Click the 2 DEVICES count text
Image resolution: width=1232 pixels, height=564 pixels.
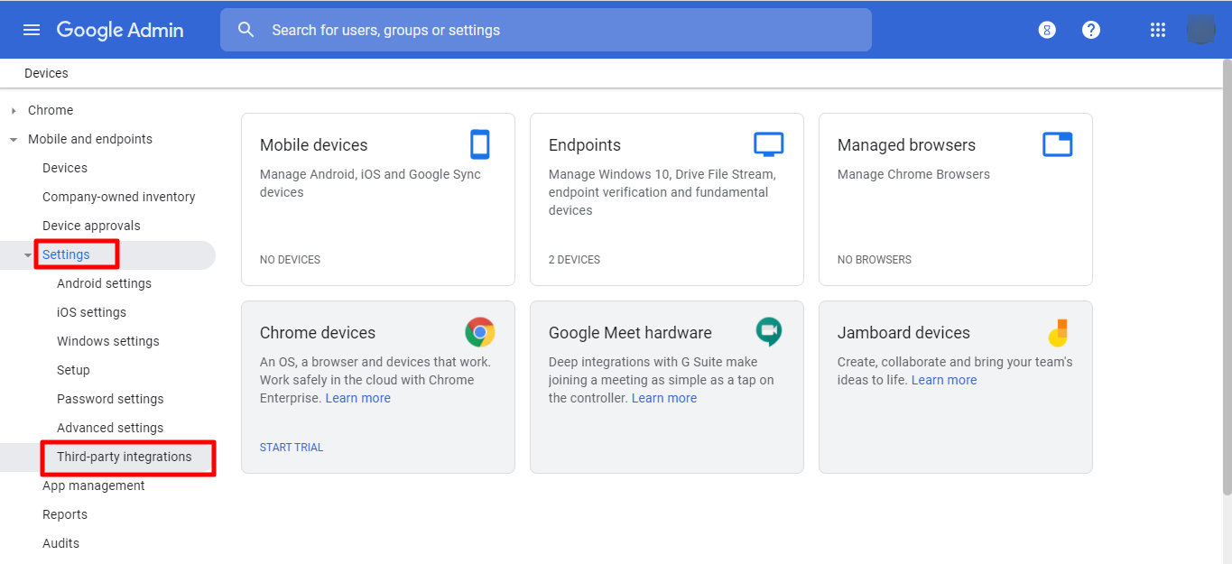[574, 260]
